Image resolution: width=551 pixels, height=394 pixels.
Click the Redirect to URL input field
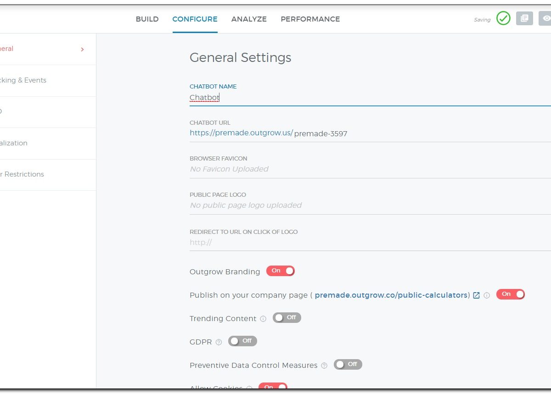[367, 243]
